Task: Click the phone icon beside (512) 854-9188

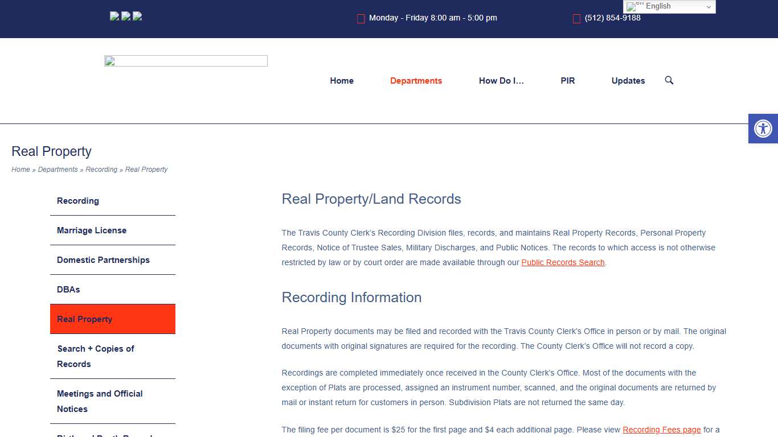Action: 576,18
